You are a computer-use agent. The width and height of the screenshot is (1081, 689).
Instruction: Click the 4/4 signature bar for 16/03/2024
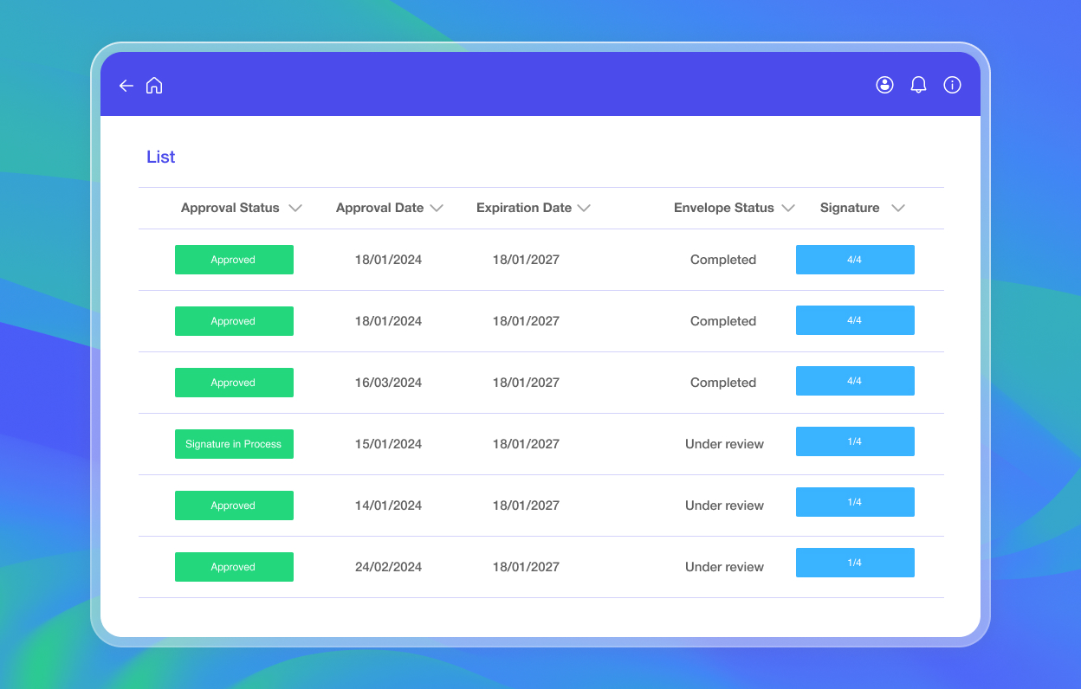(855, 381)
